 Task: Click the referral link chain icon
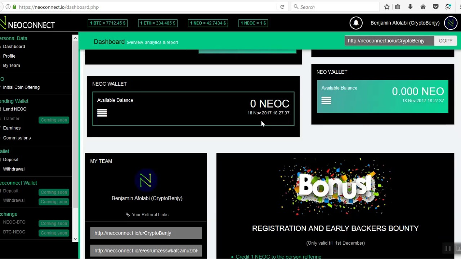pos(127,215)
